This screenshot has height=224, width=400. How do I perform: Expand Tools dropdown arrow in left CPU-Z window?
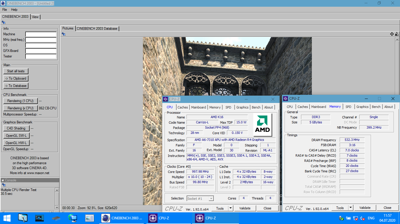click(231, 208)
